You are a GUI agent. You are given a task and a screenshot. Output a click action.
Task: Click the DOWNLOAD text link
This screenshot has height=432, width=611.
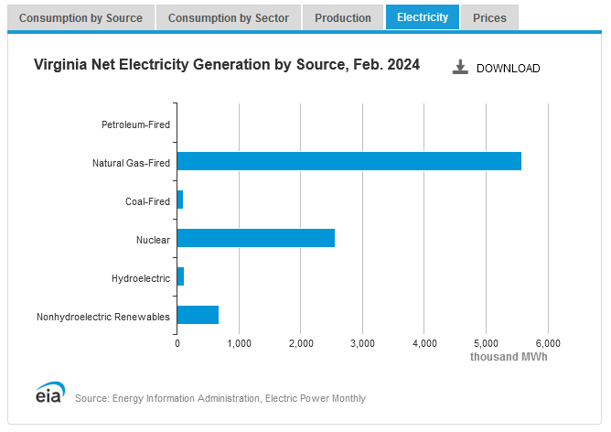pos(508,69)
